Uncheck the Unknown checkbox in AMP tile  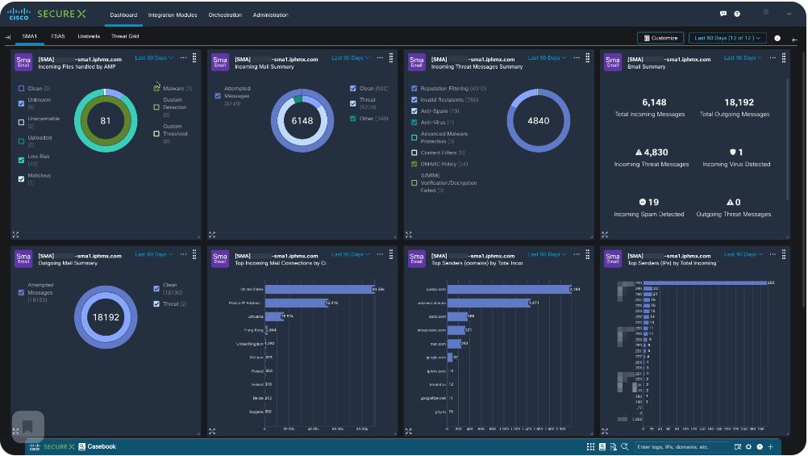pos(21,103)
